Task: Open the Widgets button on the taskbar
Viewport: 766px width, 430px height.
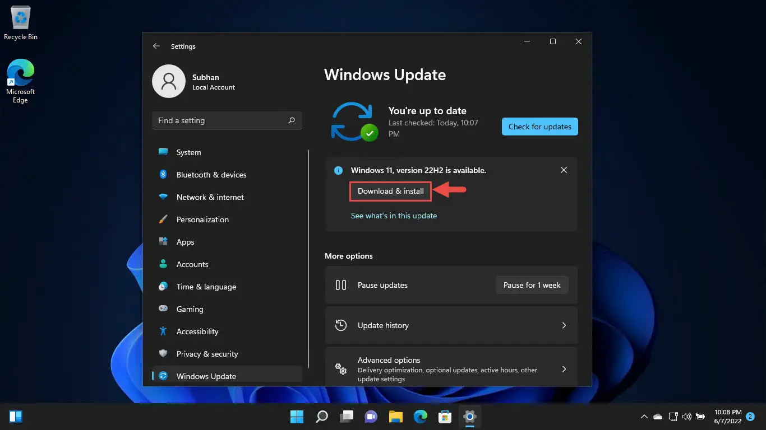Action: coord(16,417)
